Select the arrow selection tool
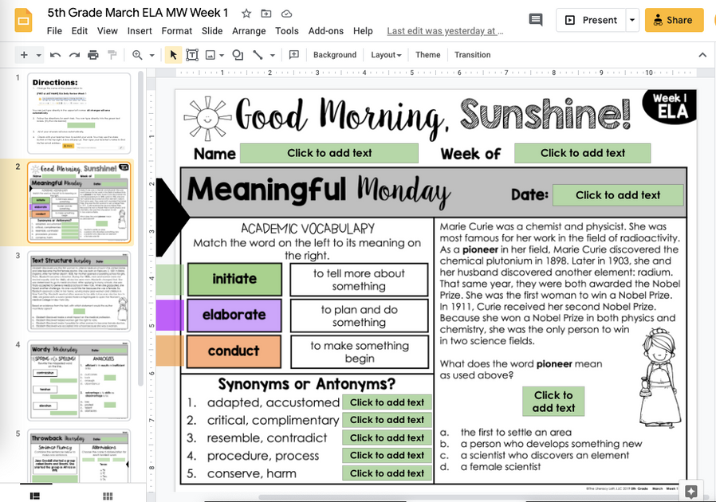716x502 pixels. point(172,54)
